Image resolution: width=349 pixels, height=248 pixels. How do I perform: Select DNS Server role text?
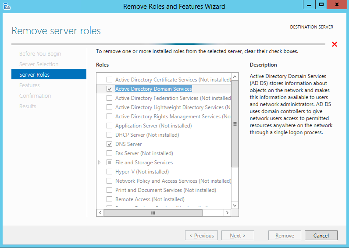[x=128, y=144]
